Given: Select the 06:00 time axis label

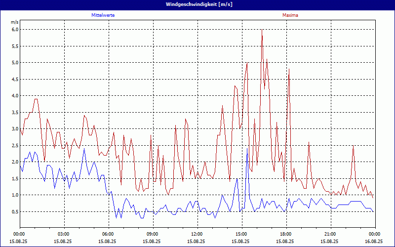Looking at the screenshot, I should (108, 234).
